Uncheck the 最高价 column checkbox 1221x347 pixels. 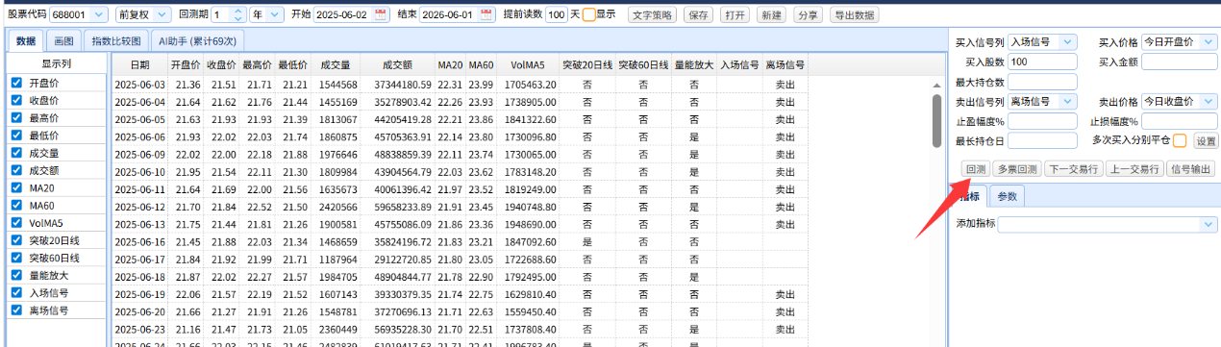click(16, 117)
